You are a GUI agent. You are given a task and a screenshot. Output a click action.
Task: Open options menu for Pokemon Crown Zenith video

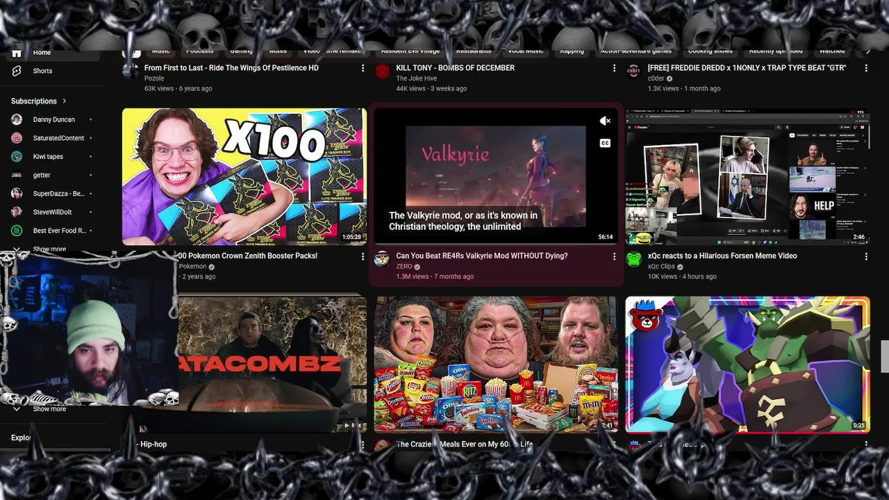tap(363, 256)
